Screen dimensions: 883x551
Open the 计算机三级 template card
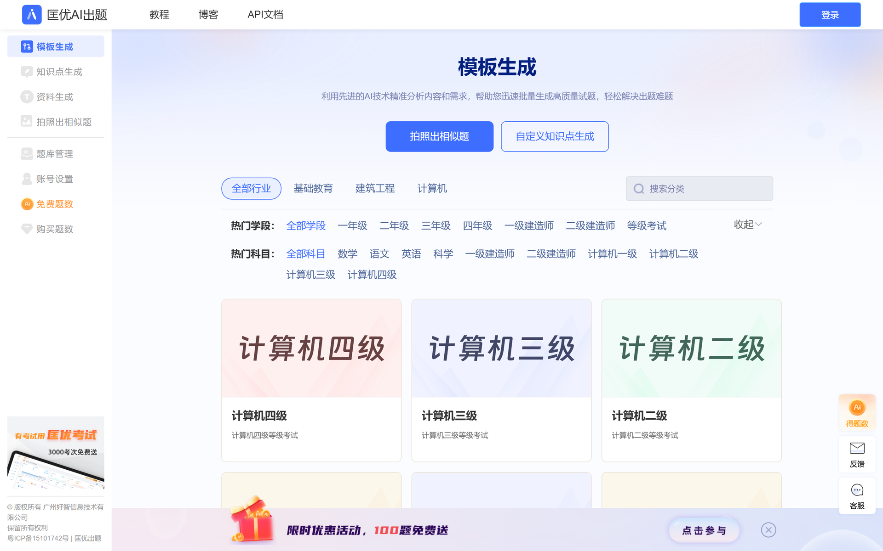501,381
